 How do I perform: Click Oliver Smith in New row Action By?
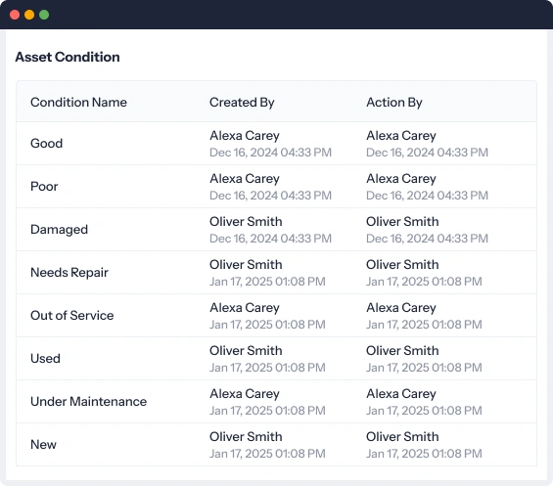point(402,437)
